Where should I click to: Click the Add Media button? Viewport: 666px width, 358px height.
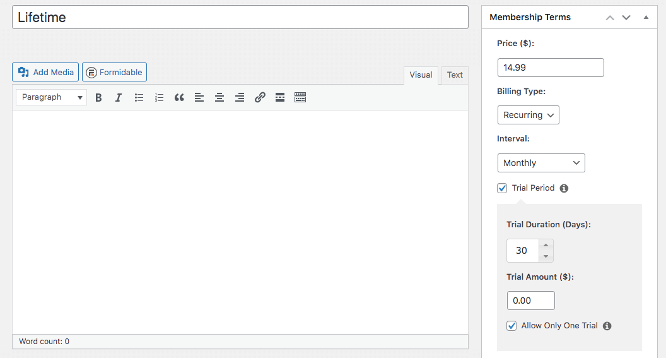pos(45,72)
